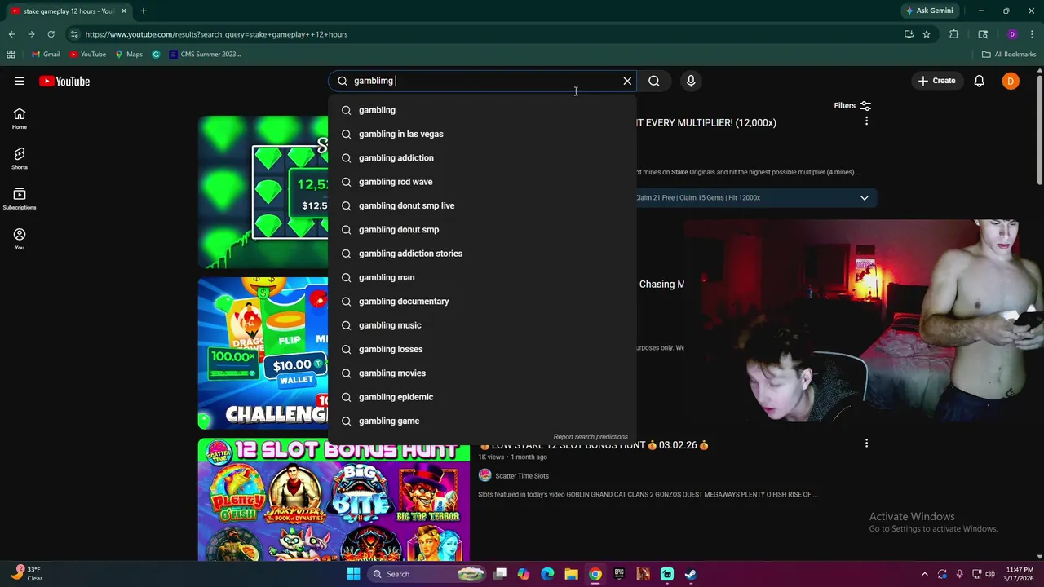Select suggestion "gambling music"
The height and width of the screenshot is (587, 1044).
[482, 325]
